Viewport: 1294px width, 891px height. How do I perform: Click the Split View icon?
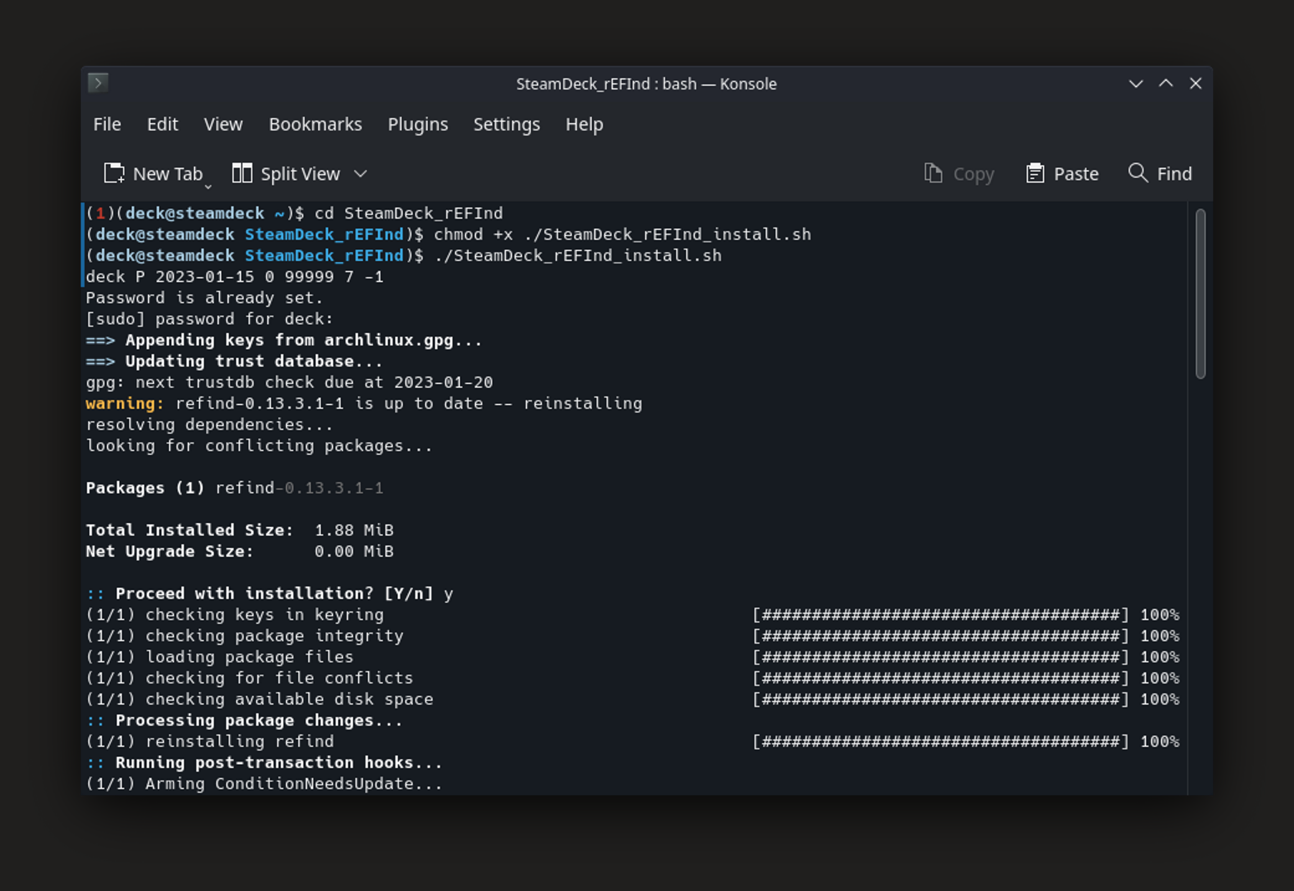coord(242,173)
